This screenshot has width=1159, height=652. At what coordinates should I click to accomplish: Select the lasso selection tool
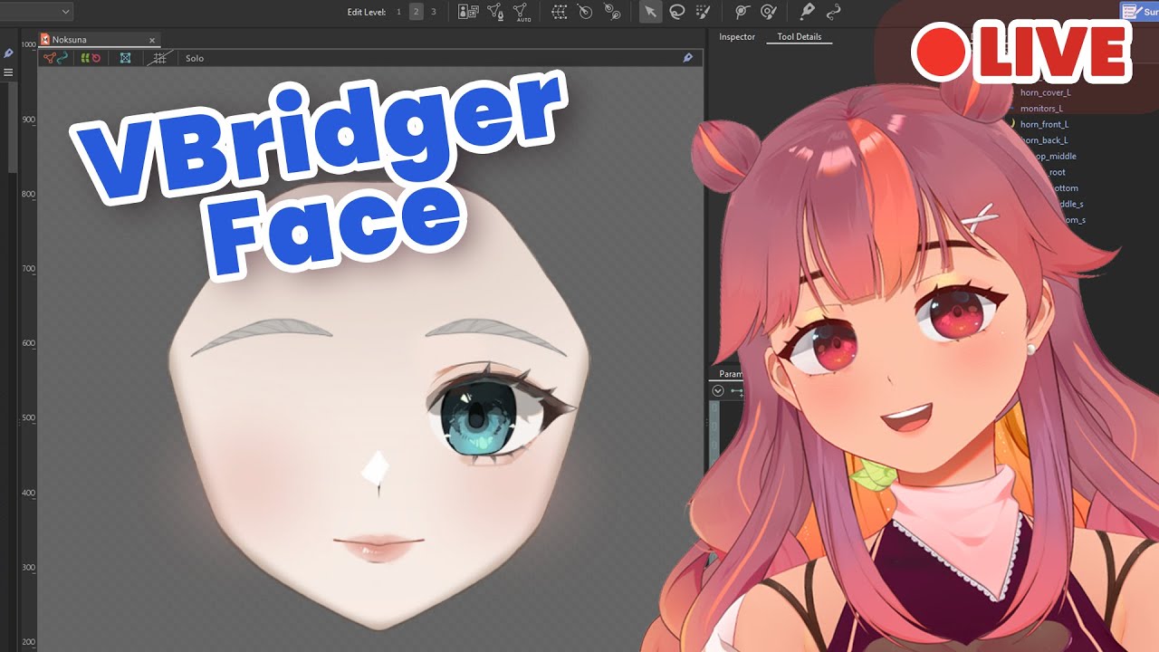[x=676, y=12]
